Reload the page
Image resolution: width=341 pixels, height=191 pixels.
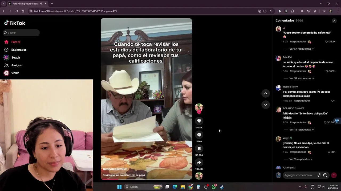click(x=17, y=11)
